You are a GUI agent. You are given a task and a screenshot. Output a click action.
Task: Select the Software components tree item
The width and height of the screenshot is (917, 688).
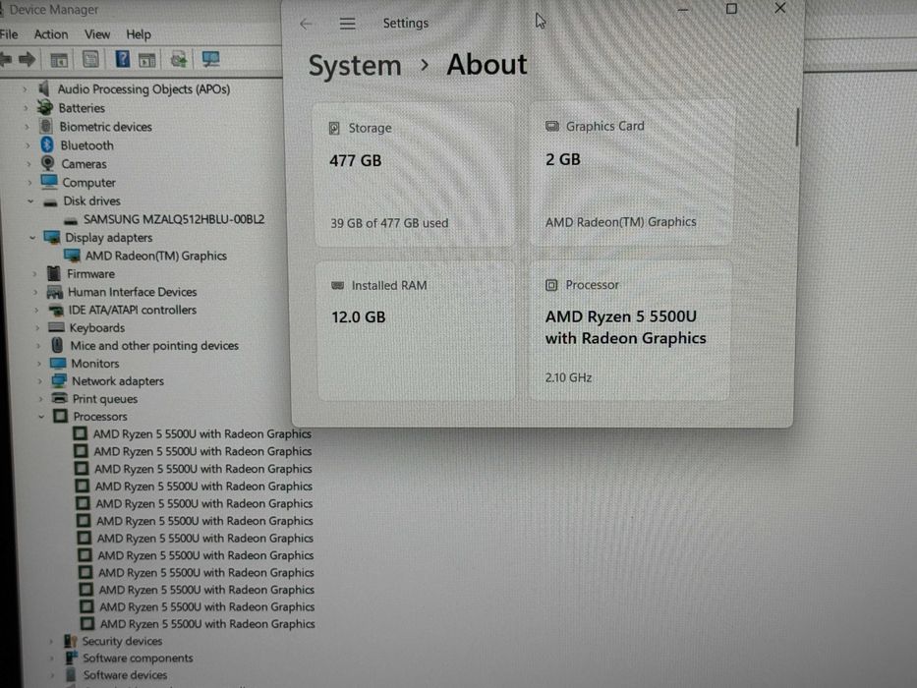(x=138, y=659)
